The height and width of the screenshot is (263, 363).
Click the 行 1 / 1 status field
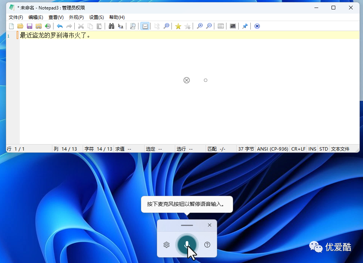tap(29, 149)
